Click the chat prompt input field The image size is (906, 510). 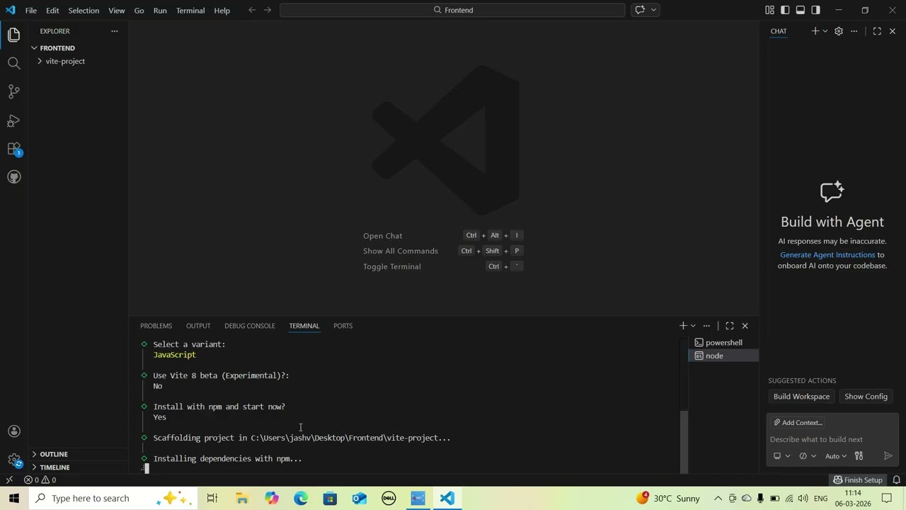point(832,440)
